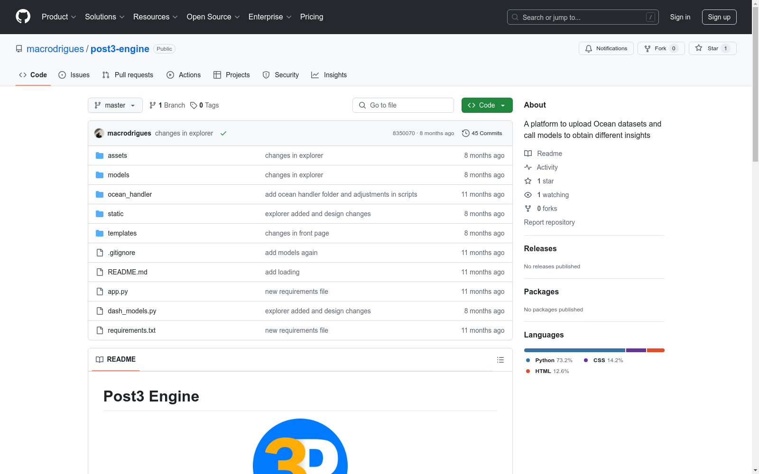This screenshot has height=474, width=759.
Task: Open the app.py file
Action: pos(118,292)
